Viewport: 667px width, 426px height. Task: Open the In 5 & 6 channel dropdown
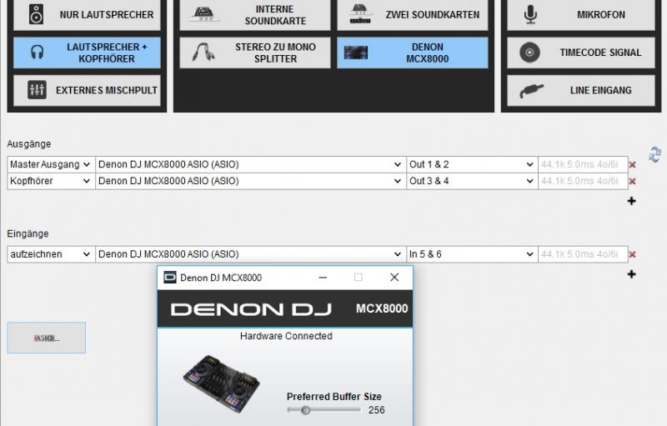[472, 254]
